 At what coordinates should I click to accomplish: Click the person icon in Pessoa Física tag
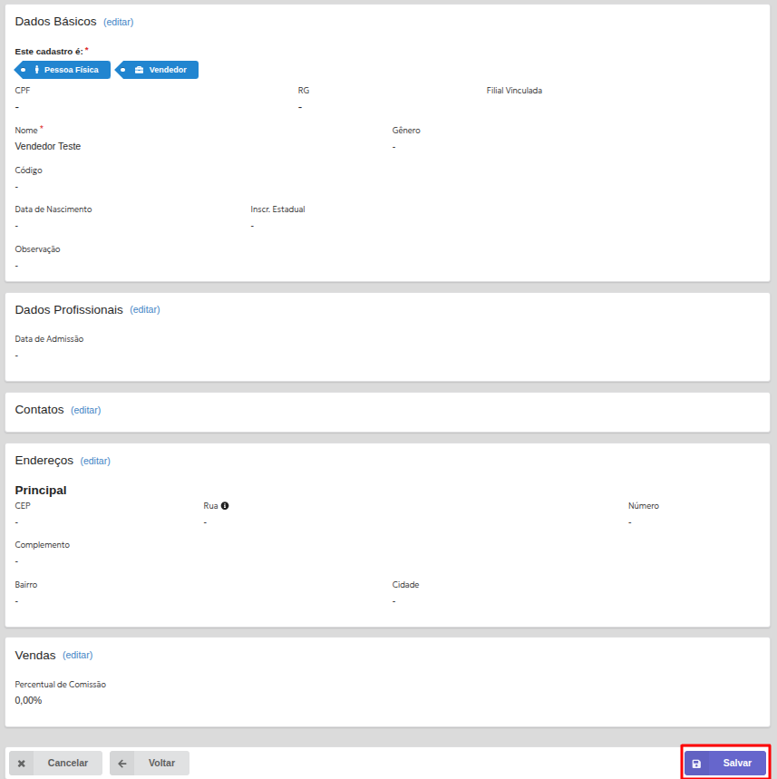(37, 70)
